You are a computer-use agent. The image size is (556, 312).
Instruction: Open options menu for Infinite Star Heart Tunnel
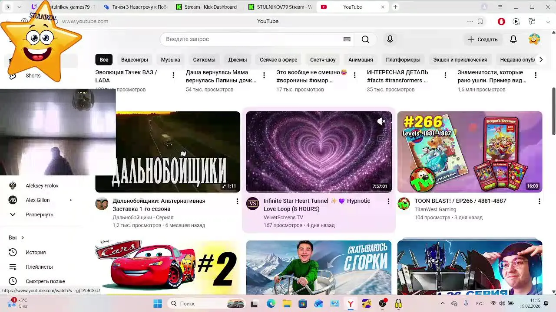pyautogui.click(x=388, y=201)
